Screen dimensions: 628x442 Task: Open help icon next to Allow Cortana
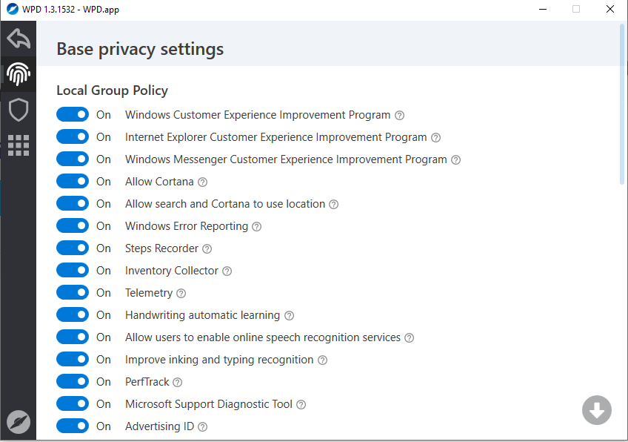(203, 182)
